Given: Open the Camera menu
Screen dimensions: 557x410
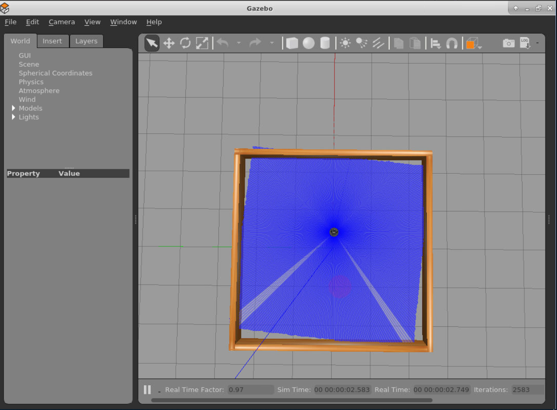Looking at the screenshot, I should click(x=62, y=22).
